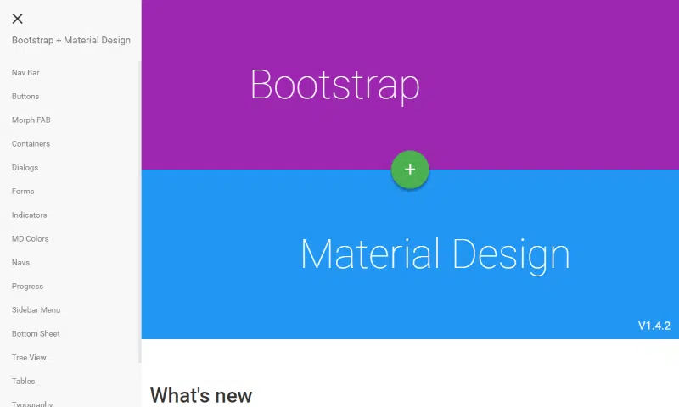Screen dimensions: 679x407
Task: Open Indicators in the sidebar menu
Action: 30,215
